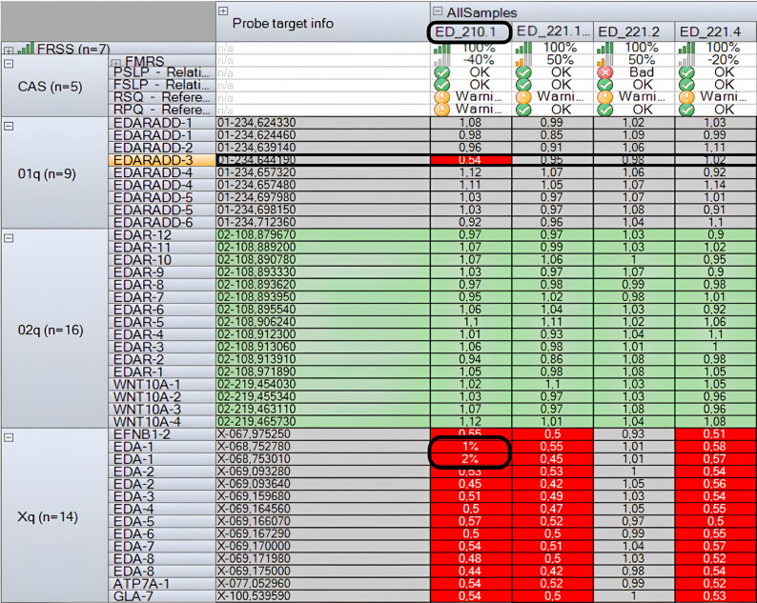Screen dimensions: 757x603
Task: Click FRSS signal bars icon in row header
Action: [x=26, y=49]
